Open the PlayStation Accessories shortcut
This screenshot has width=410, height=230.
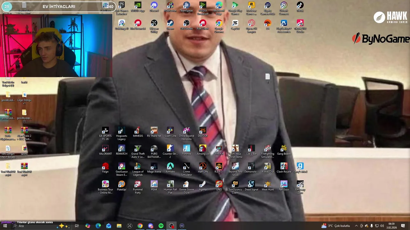284,26
